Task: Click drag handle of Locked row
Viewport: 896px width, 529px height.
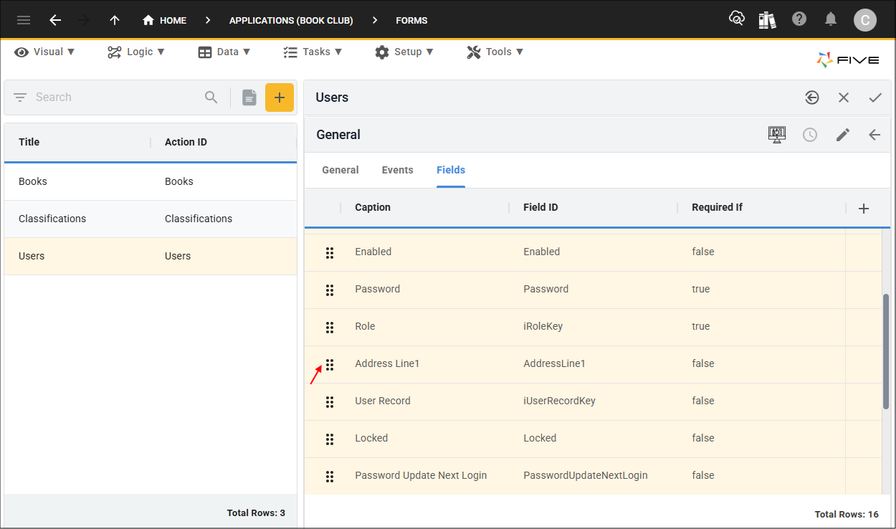Action: 330,439
